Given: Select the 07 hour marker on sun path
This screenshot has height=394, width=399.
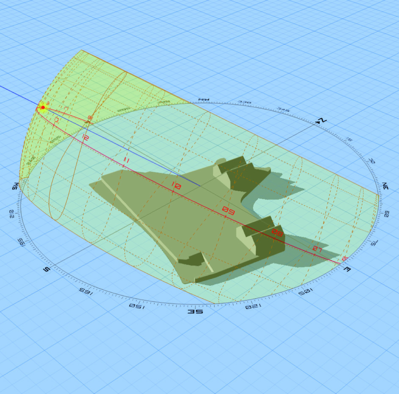Looking at the screenshot, I should [318, 249].
